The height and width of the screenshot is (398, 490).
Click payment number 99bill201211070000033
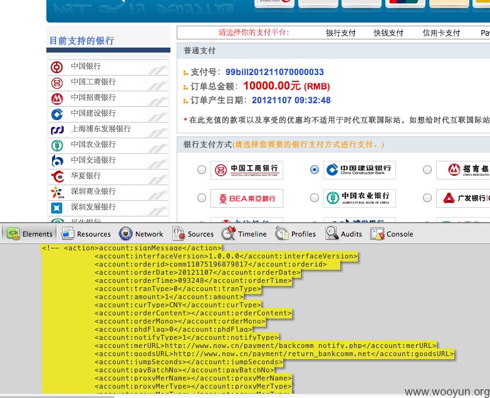[x=274, y=72]
